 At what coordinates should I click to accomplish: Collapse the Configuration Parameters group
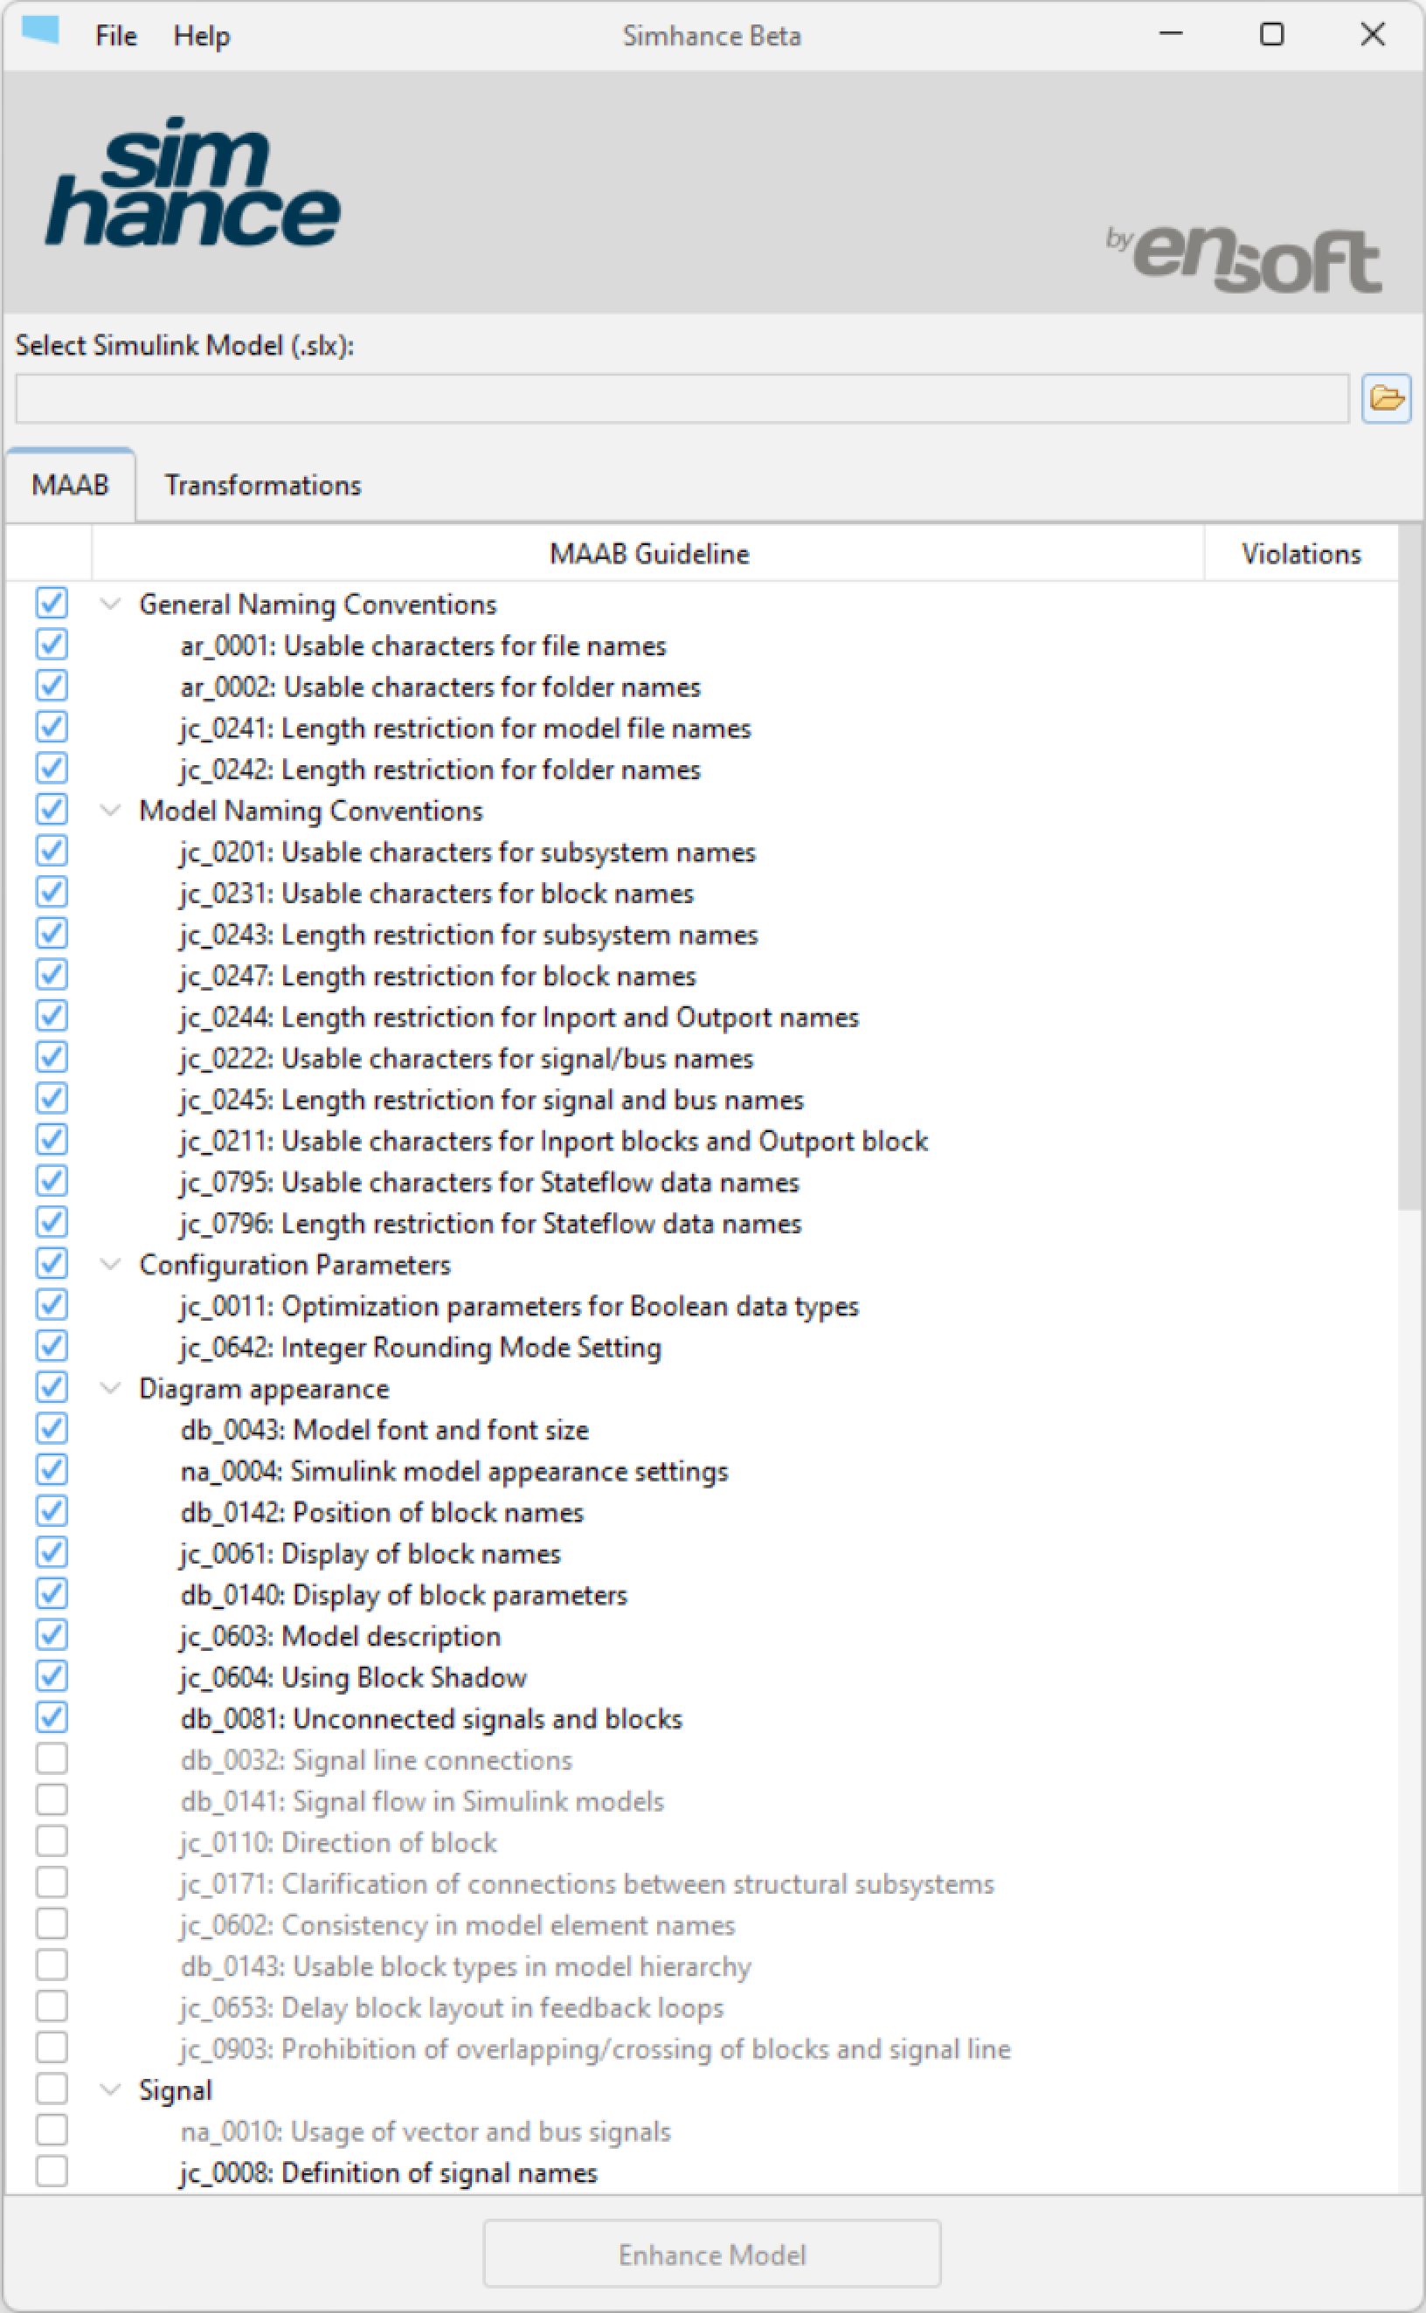[x=110, y=1265]
